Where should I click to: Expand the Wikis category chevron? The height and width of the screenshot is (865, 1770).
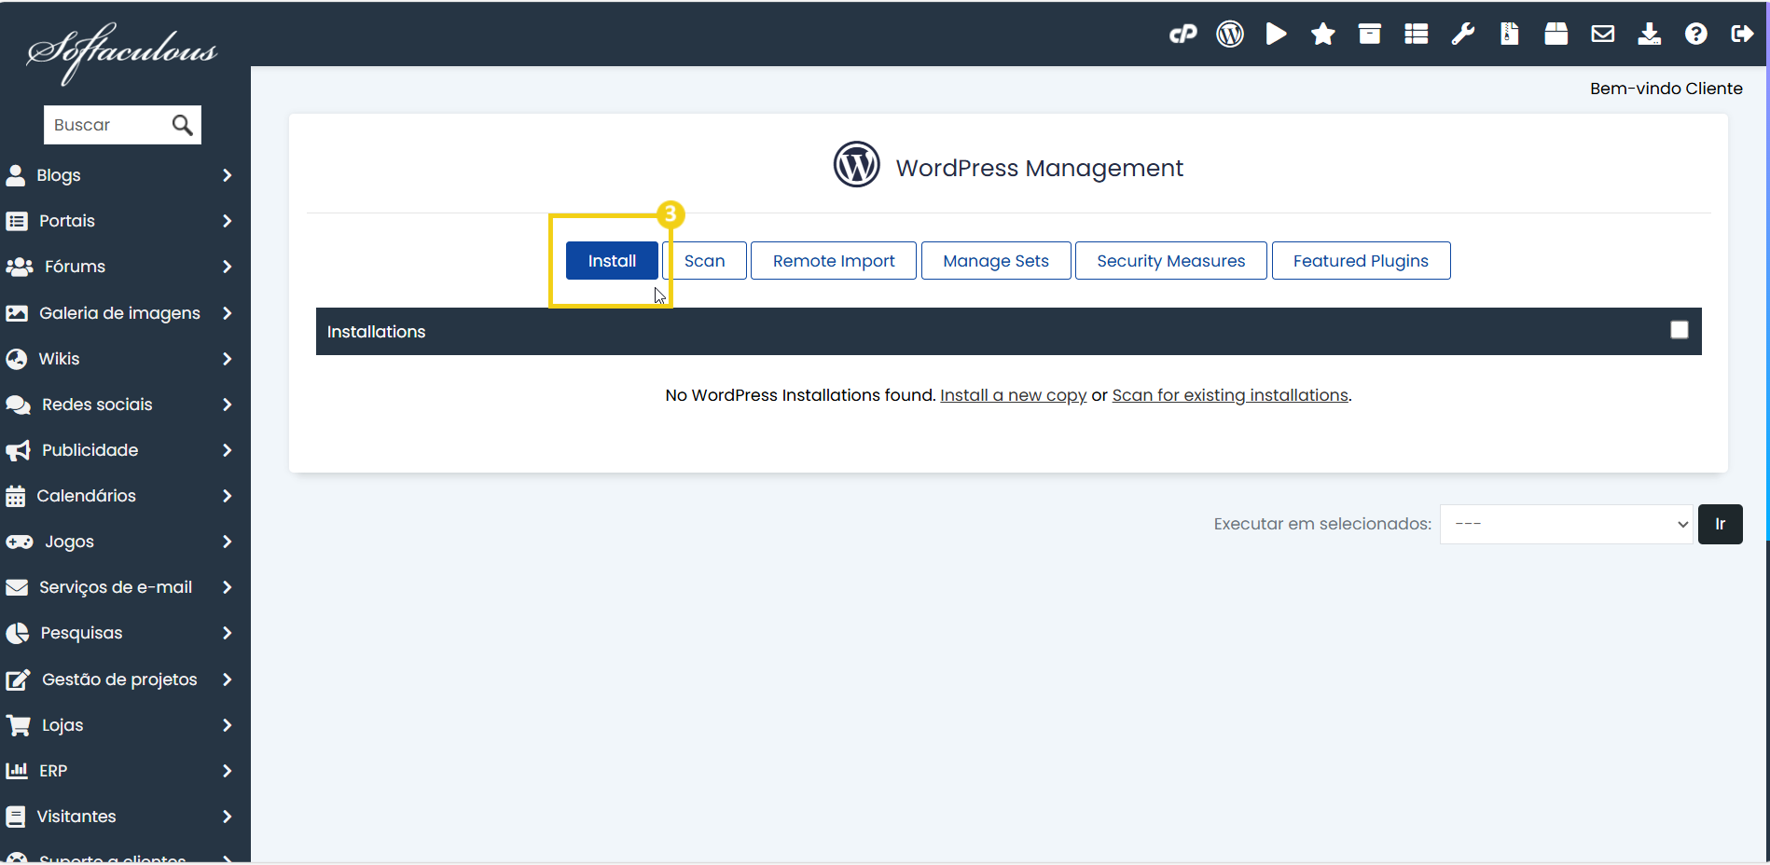pyautogui.click(x=228, y=359)
